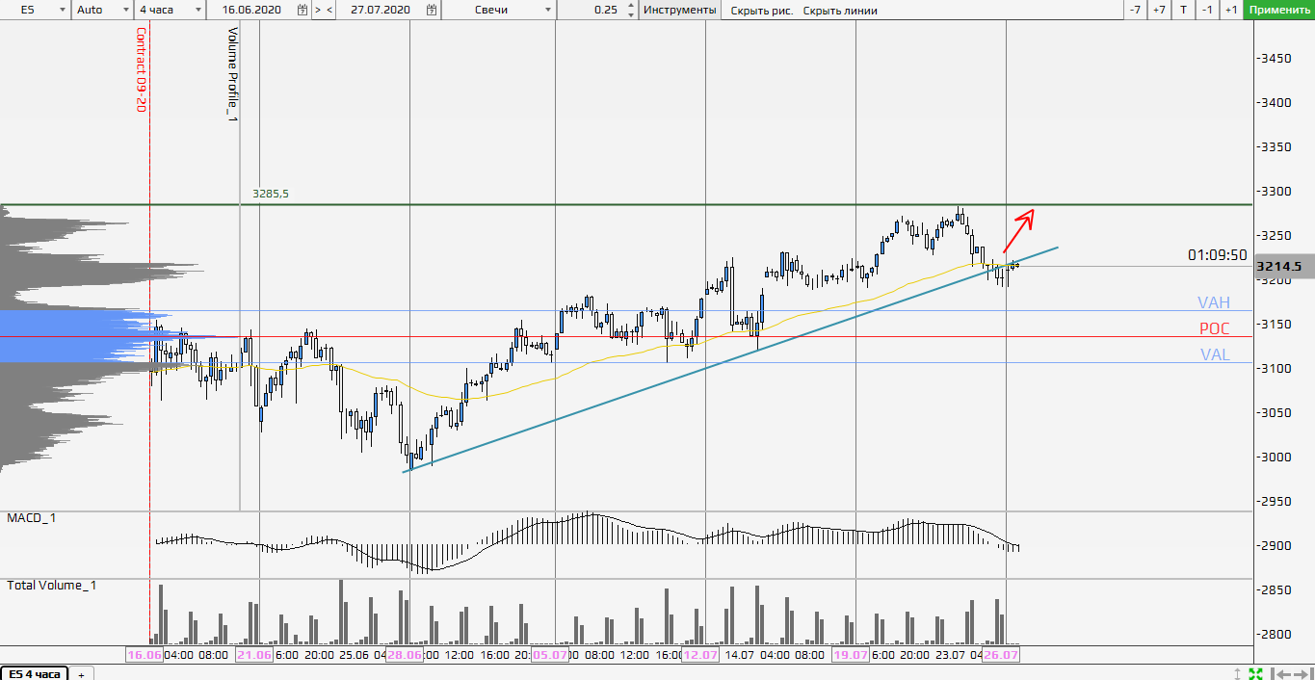Open the 'Инструменты' menu

click(x=680, y=10)
